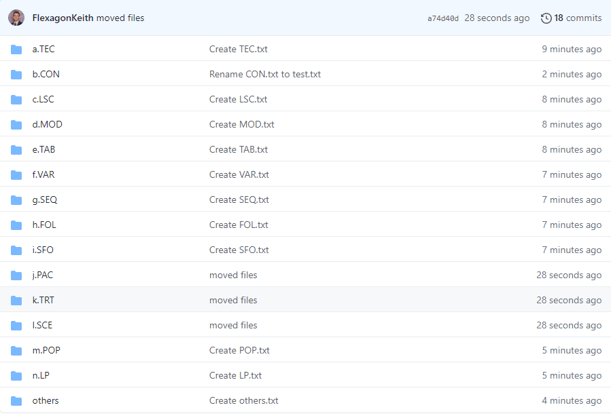Open the j.PAC folder
The height and width of the screenshot is (420, 611).
point(42,275)
